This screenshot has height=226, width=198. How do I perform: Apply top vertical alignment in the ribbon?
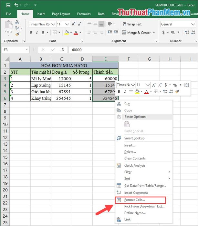click(89, 24)
